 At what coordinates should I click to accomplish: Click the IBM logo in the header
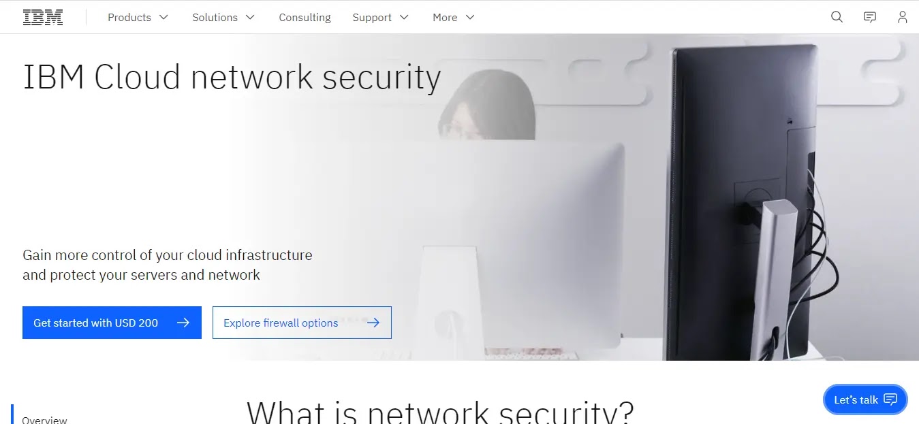pos(43,17)
